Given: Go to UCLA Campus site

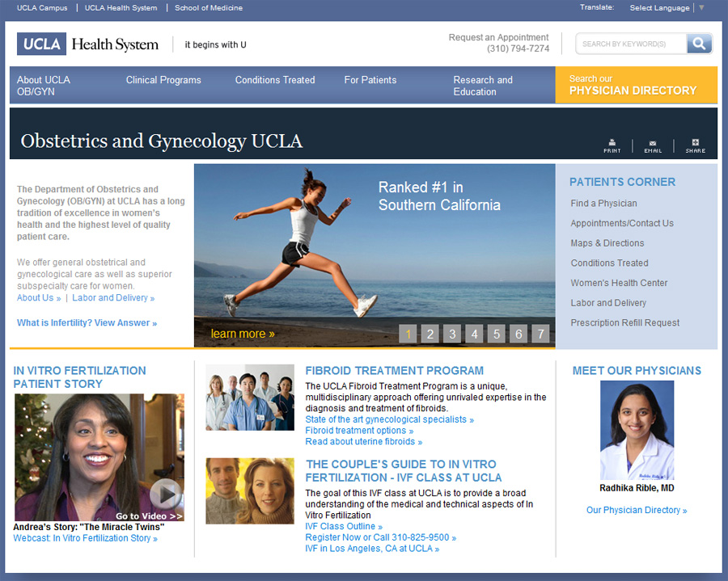Looking at the screenshot, I should click(x=42, y=8).
